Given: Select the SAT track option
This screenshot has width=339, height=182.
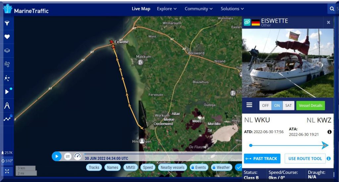Looking at the screenshot, I should (x=288, y=106).
